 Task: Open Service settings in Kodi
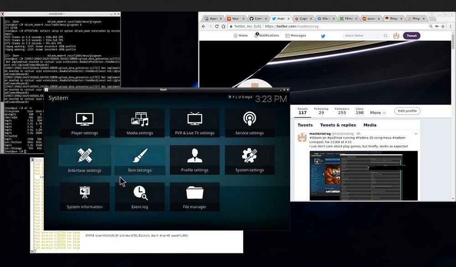[x=249, y=123]
